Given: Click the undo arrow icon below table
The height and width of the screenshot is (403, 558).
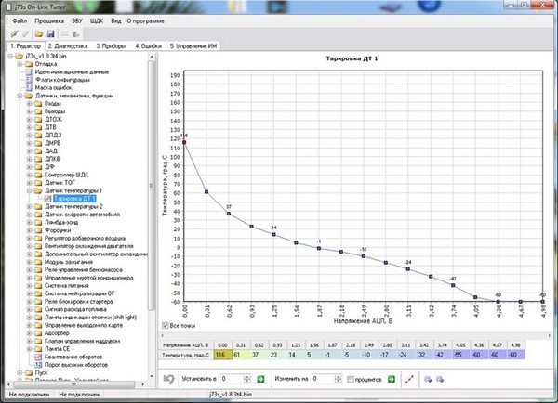Looking at the screenshot, I should click(168, 379).
